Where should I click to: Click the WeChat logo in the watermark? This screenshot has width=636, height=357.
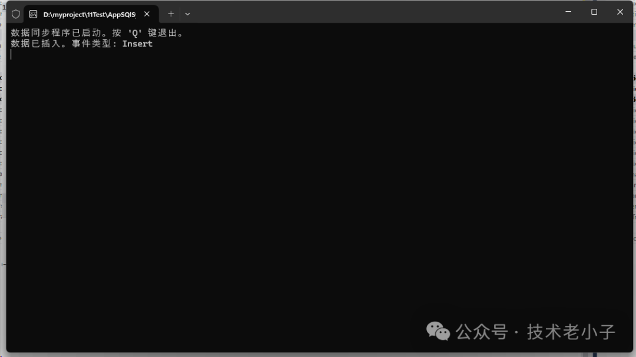(x=438, y=332)
